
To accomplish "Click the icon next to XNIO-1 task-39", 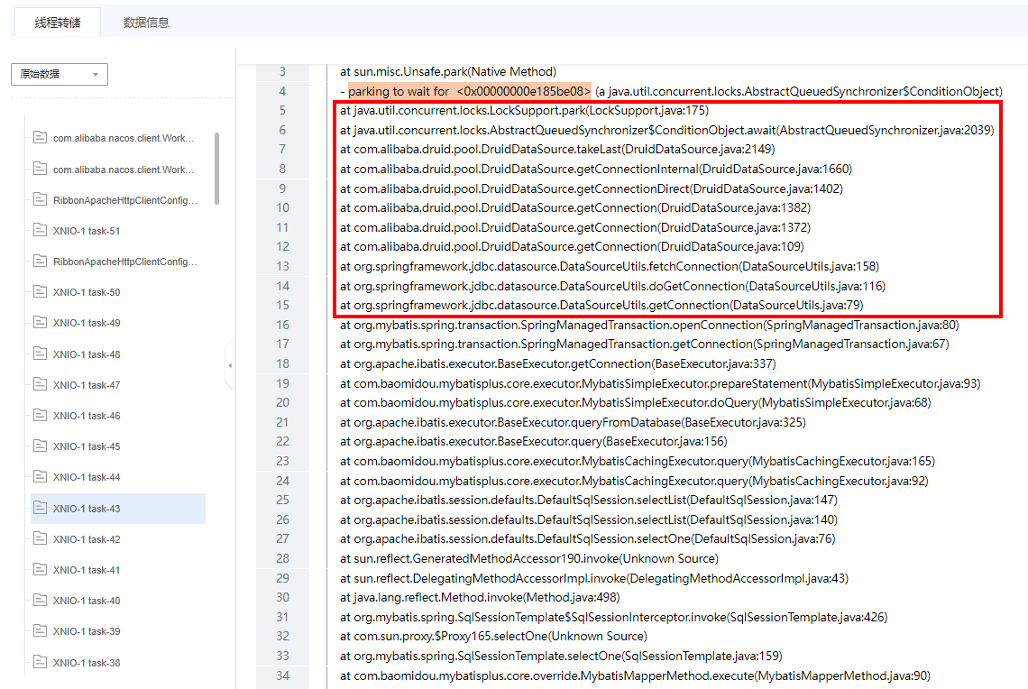I will tap(40, 630).
